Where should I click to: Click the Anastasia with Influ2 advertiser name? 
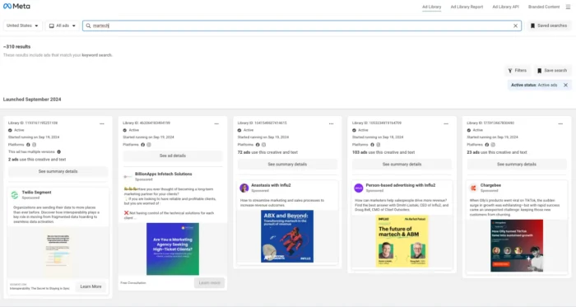click(271, 185)
